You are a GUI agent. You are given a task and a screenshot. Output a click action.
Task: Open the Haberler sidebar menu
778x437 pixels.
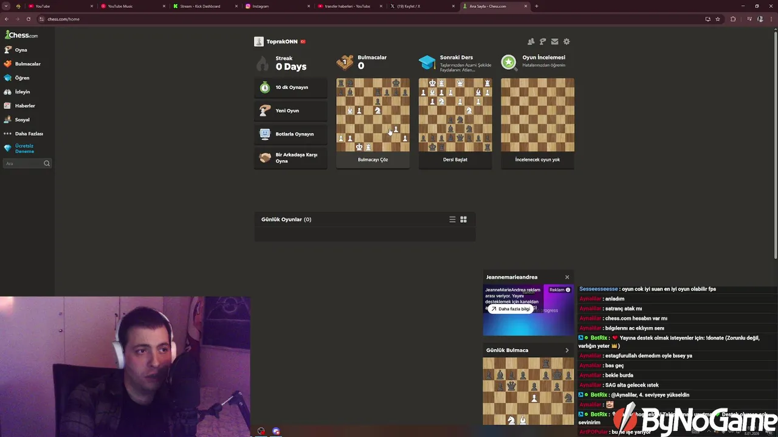25,106
